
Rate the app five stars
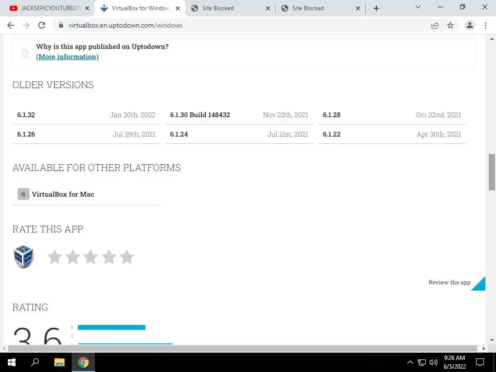point(127,257)
